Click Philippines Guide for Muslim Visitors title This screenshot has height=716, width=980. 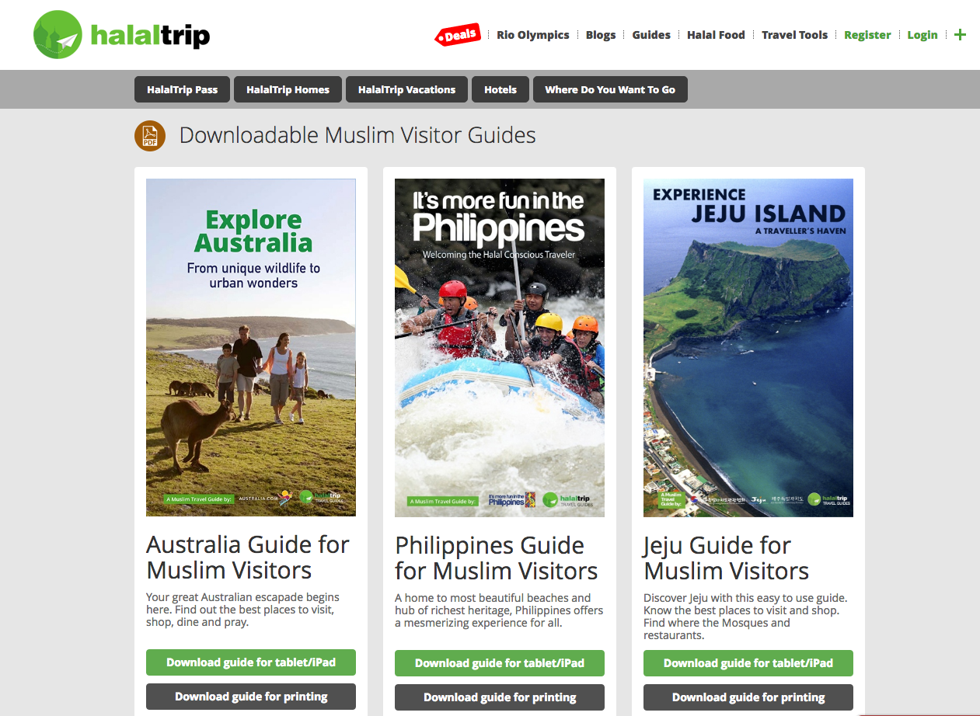(497, 558)
